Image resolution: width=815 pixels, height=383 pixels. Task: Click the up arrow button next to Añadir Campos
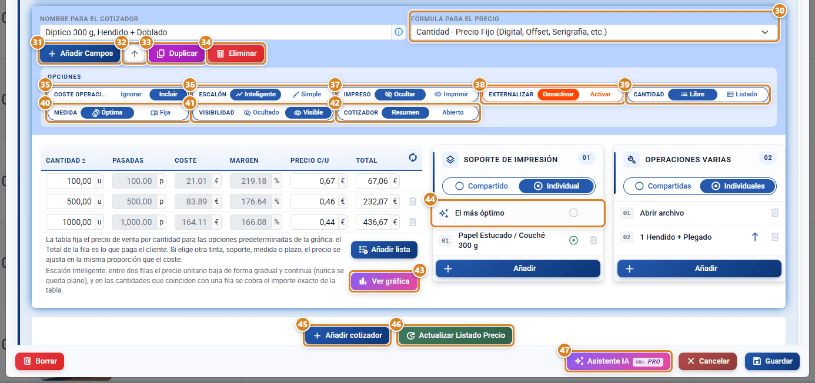click(135, 53)
